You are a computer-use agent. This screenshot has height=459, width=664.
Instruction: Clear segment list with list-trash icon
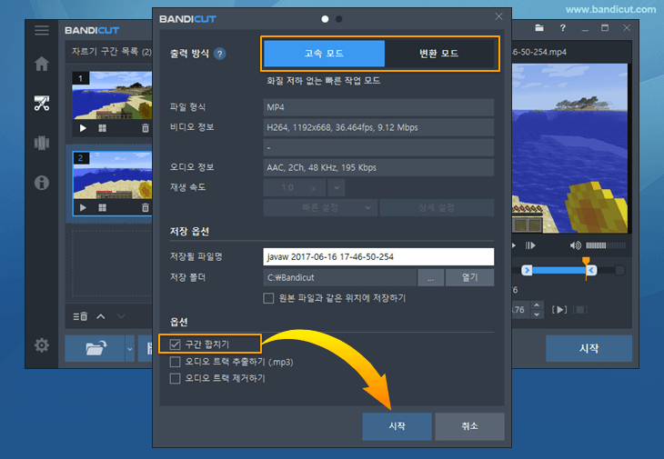tap(80, 316)
